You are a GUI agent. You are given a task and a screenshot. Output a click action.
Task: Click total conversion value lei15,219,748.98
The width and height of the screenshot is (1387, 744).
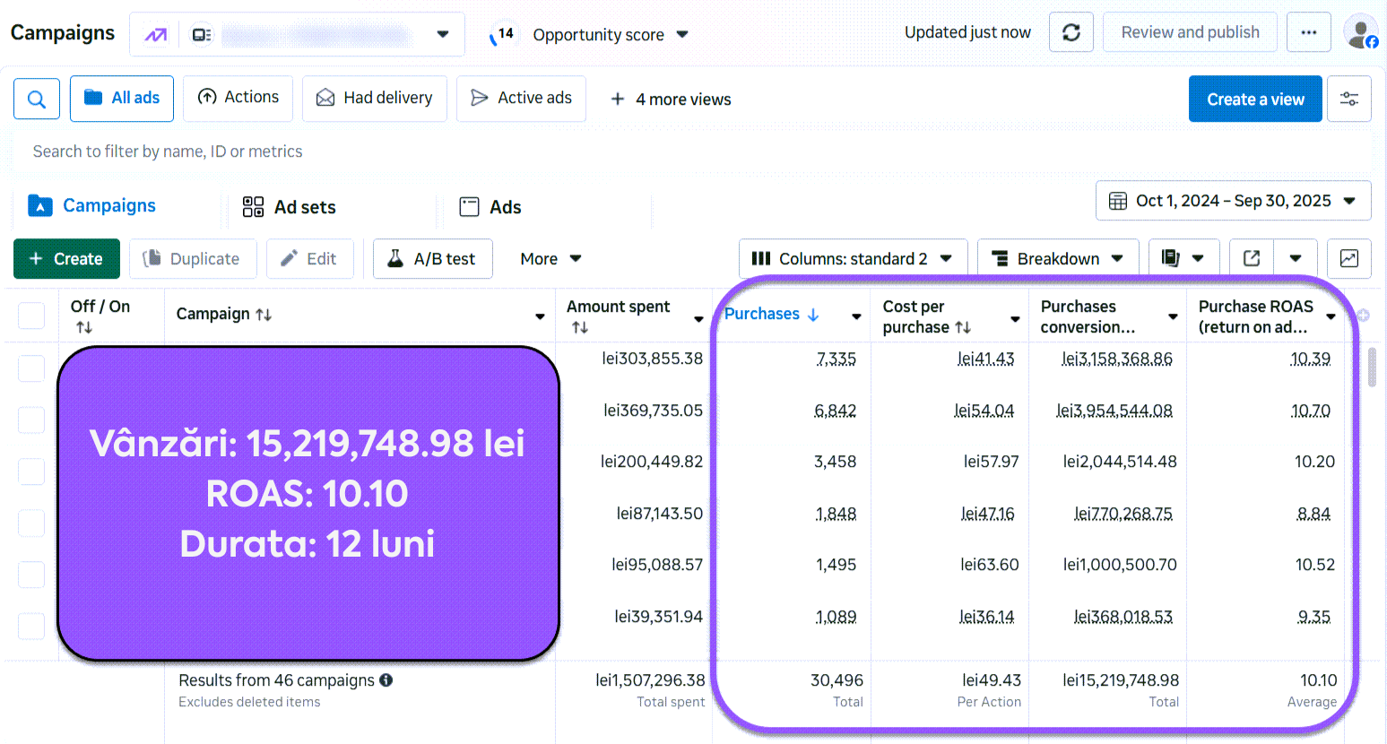[1121, 680]
